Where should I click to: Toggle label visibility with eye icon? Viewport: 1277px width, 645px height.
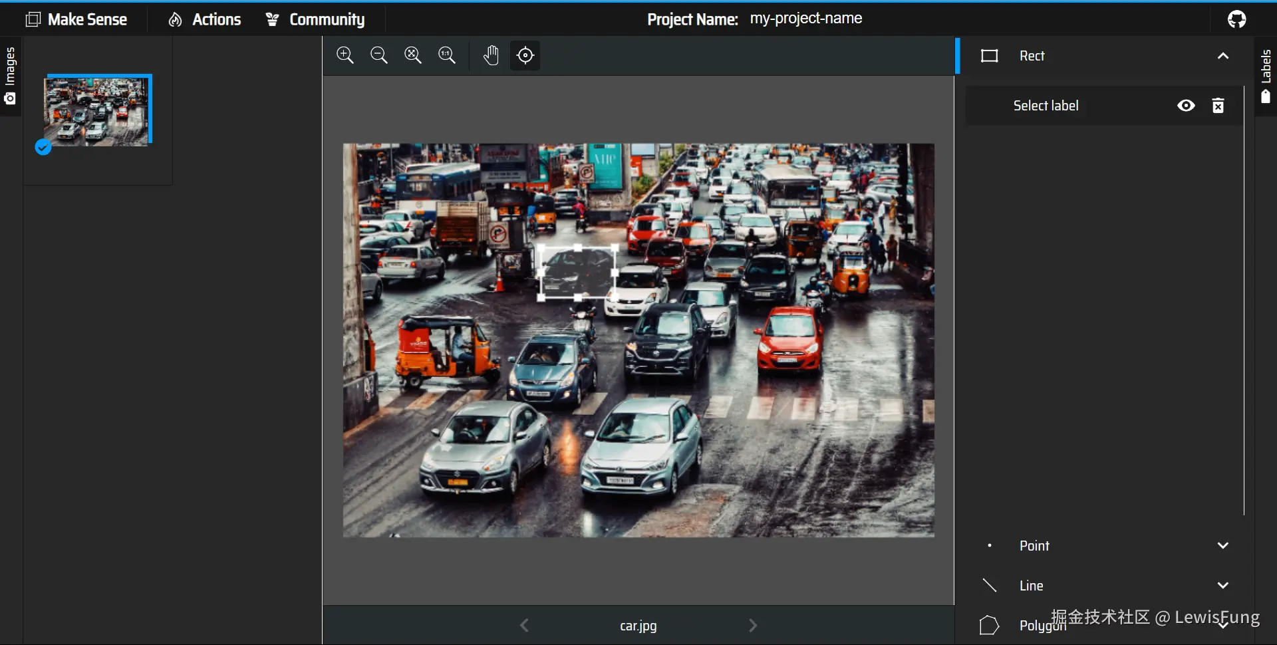1186,106
